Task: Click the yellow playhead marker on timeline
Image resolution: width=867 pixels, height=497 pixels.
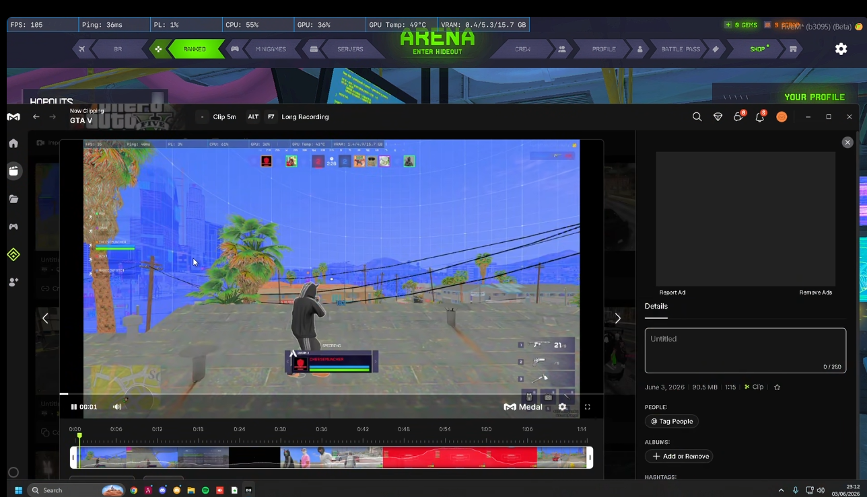Action: click(79, 436)
